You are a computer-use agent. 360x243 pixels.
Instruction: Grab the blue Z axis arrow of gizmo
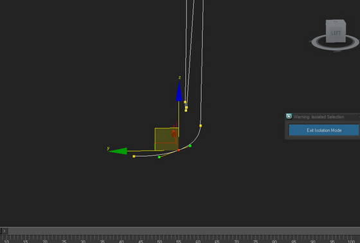tap(179, 91)
